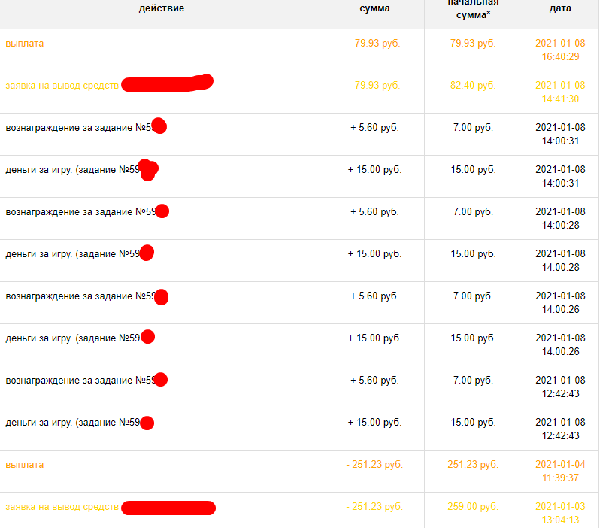Click the initial sum '251.23 руб.'

473,465
